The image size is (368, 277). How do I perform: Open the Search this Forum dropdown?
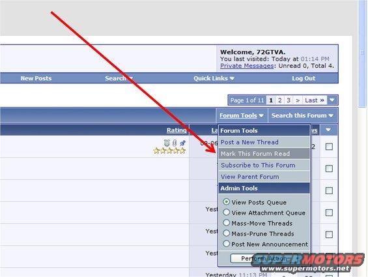point(302,115)
